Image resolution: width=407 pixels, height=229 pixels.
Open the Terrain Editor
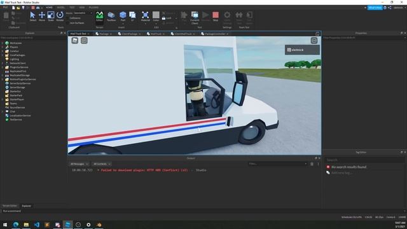99,17
